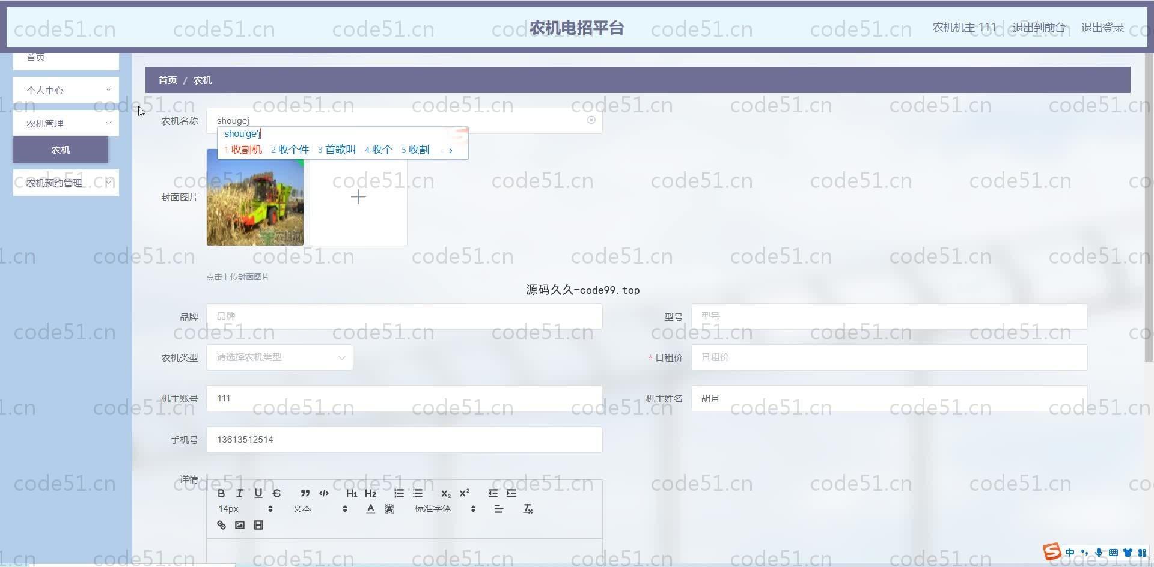Open the Sogou toolbox grid icon
Screen dimensions: 1154x567
(1142, 553)
